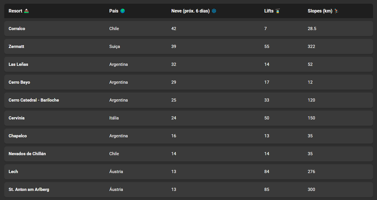
Task: Select the Cerro Bayo row
Action: tap(188, 82)
